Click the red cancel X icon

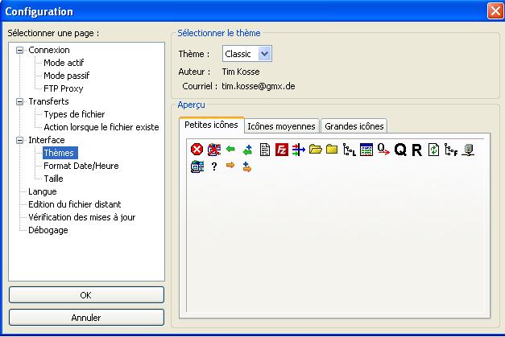coord(197,150)
